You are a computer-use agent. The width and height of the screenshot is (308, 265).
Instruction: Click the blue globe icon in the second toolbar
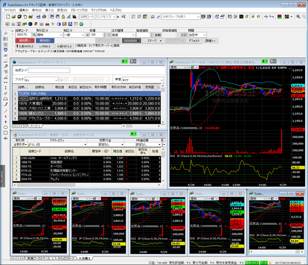tap(30, 24)
